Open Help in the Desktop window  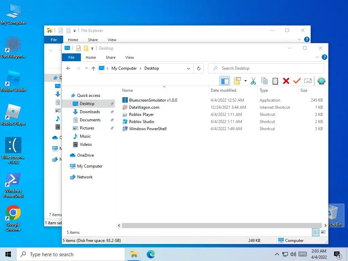tap(324, 57)
